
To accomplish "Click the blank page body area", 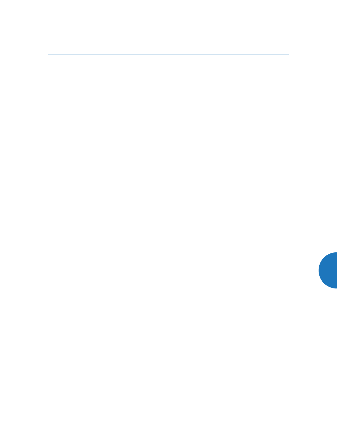I will tap(168, 223).
